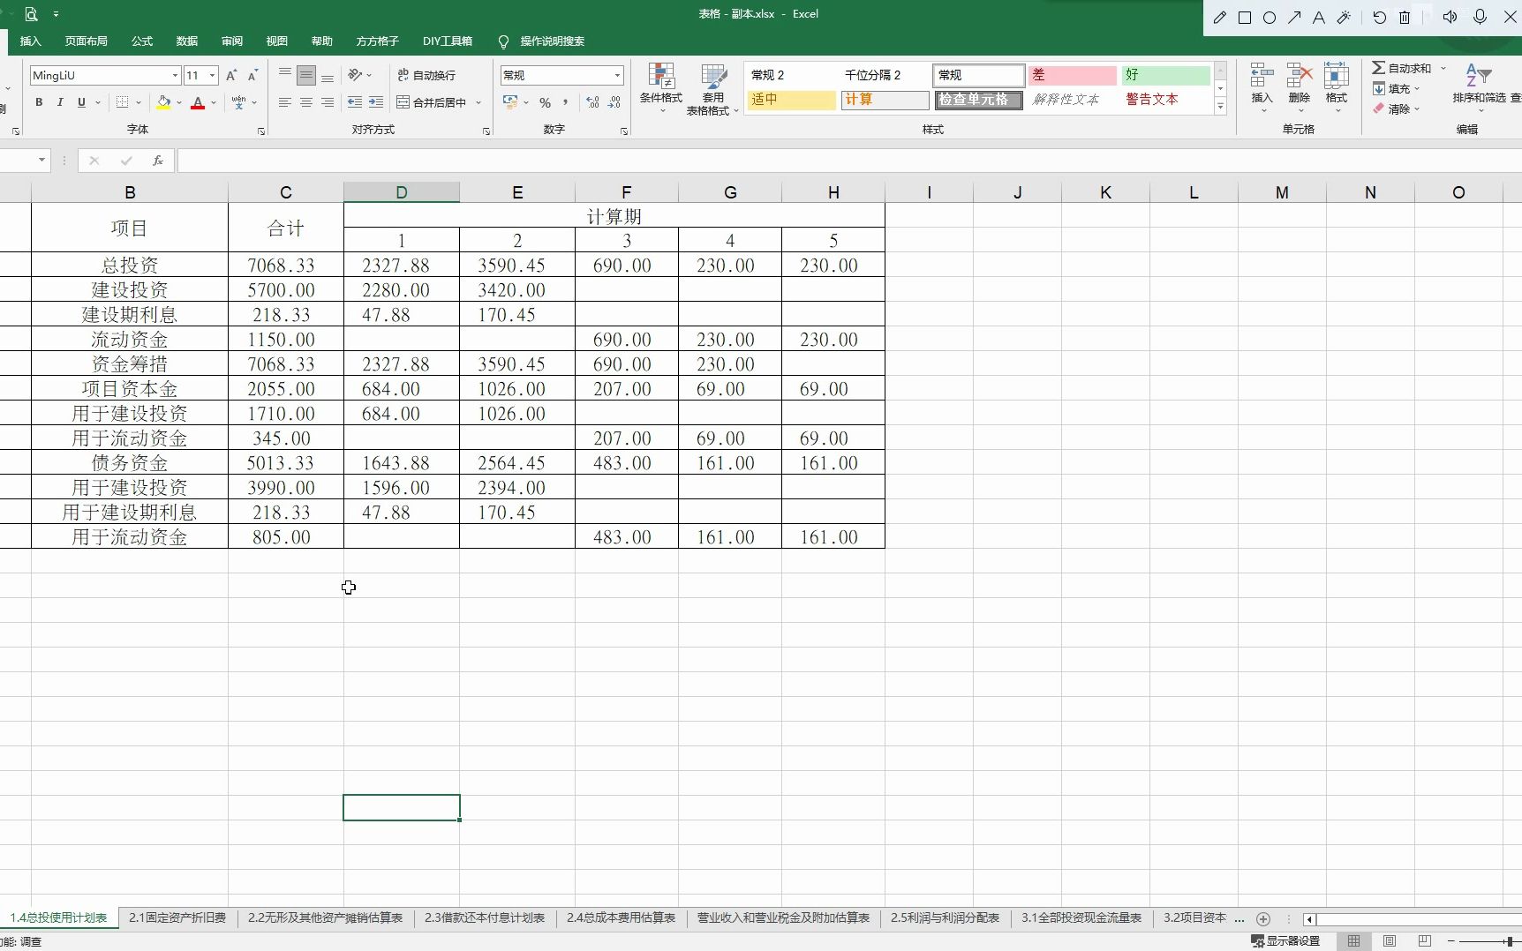Screen dimensions: 1522x951
Task: Click the text orientation icon
Action: click(355, 75)
